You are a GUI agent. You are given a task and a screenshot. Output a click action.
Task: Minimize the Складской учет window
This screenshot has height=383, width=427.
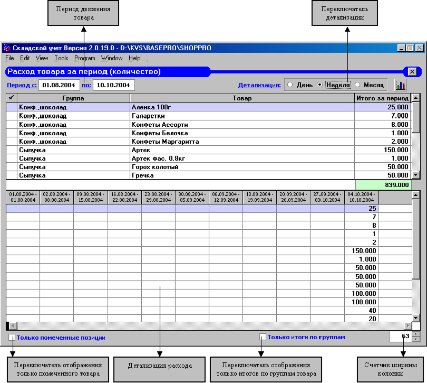(401, 48)
